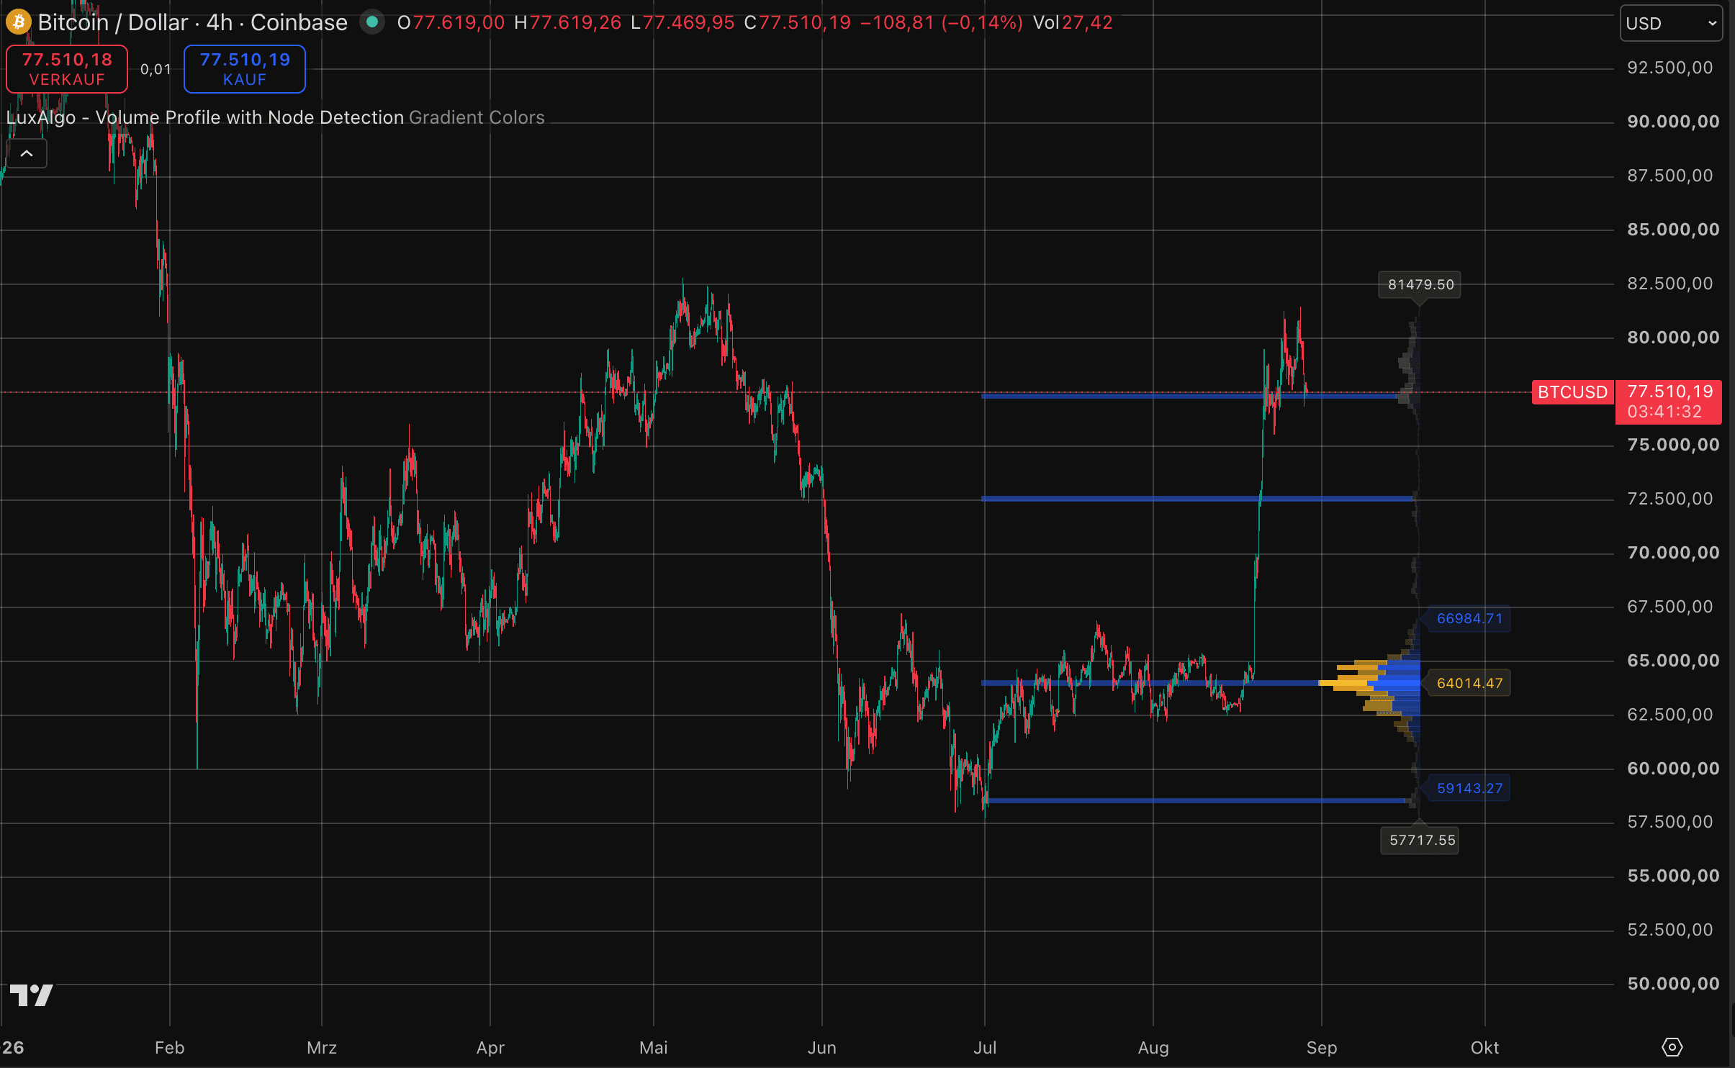Click the 92.500,00 price scale label
This screenshot has width=1735, height=1068.
1670,68
